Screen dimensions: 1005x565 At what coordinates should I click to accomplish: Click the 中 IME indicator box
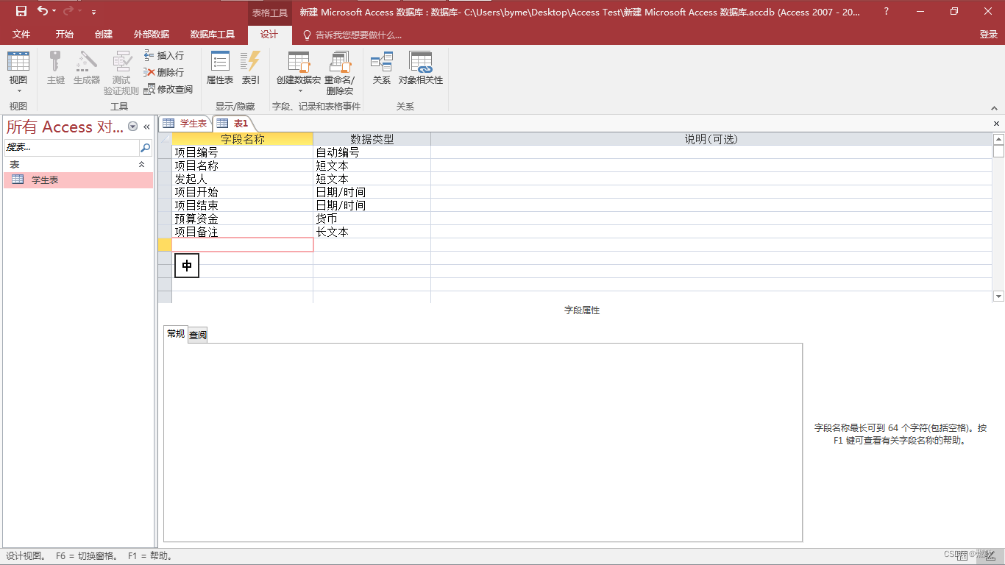click(x=187, y=266)
